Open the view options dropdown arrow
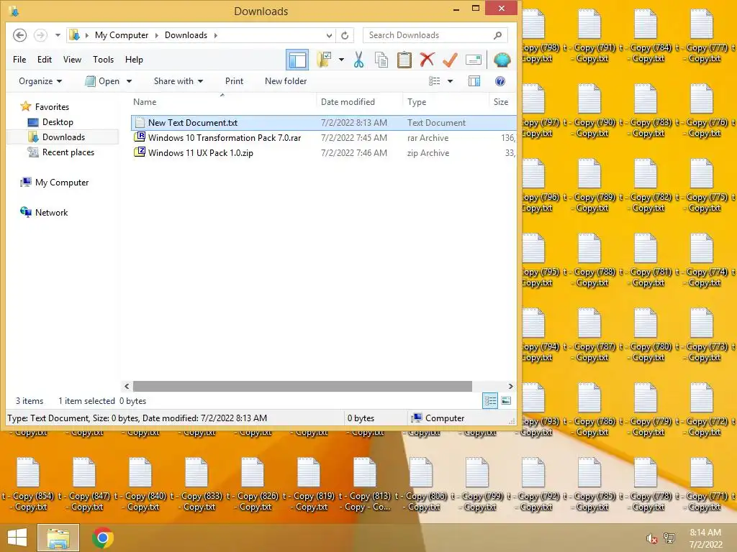 point(450,81)
